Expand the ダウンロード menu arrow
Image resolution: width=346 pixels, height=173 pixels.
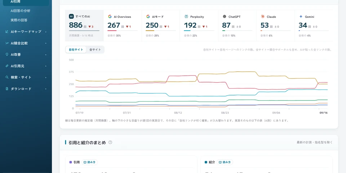[x=46, y=89]
